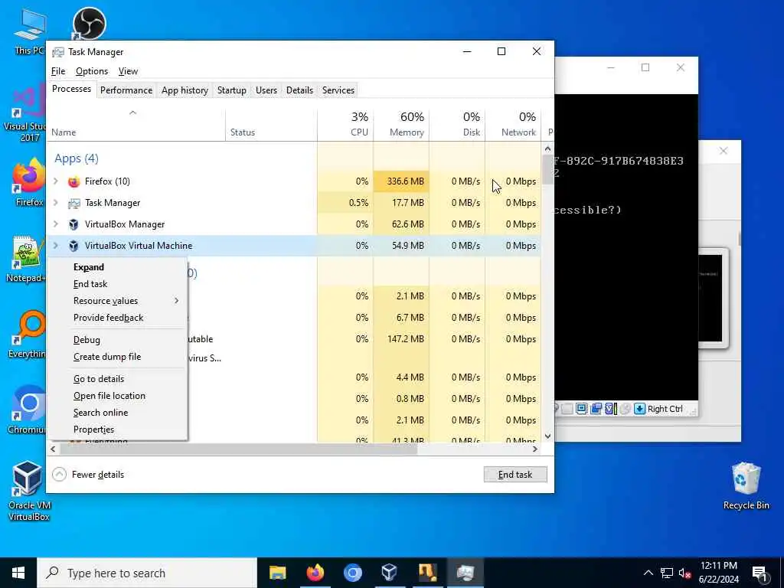The width and height of the screenshot is (784, 588).
Task: Sort processes by the CPU column
Action: 345,125
